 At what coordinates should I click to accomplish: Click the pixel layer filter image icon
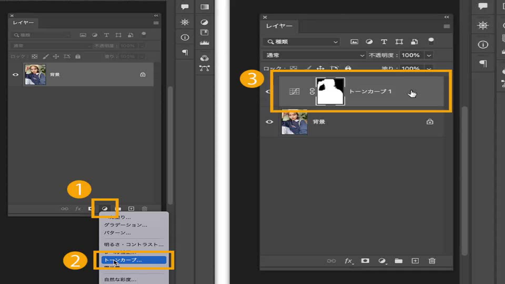354,42
